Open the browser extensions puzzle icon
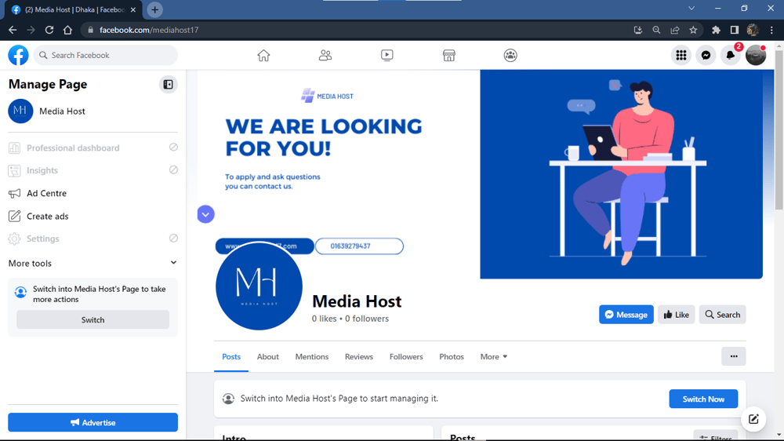 coord(716,30)
